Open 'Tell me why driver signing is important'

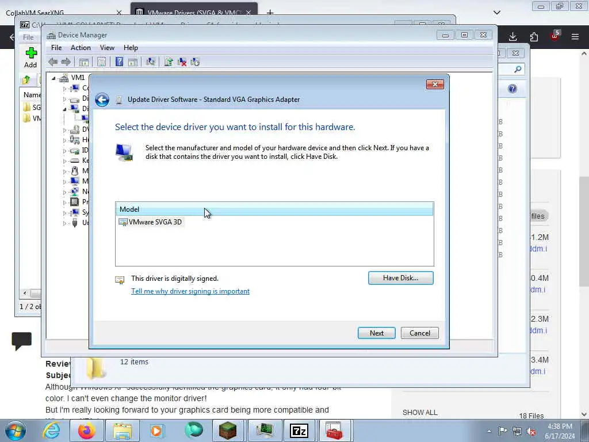pyautogui.click(x=190, y=291)
